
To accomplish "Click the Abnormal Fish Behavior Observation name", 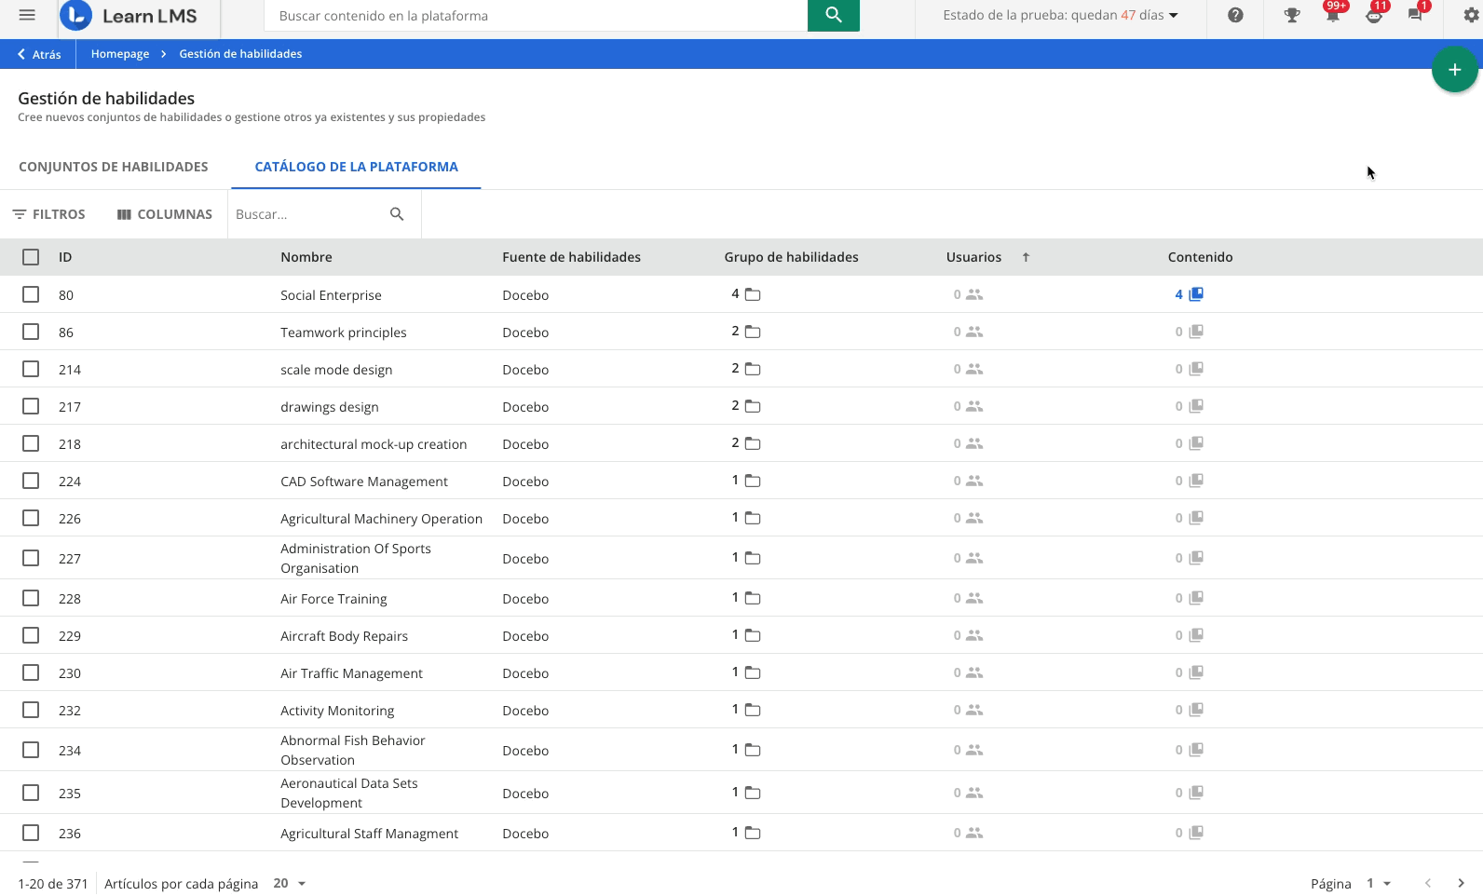I will (x=352, y=750).
